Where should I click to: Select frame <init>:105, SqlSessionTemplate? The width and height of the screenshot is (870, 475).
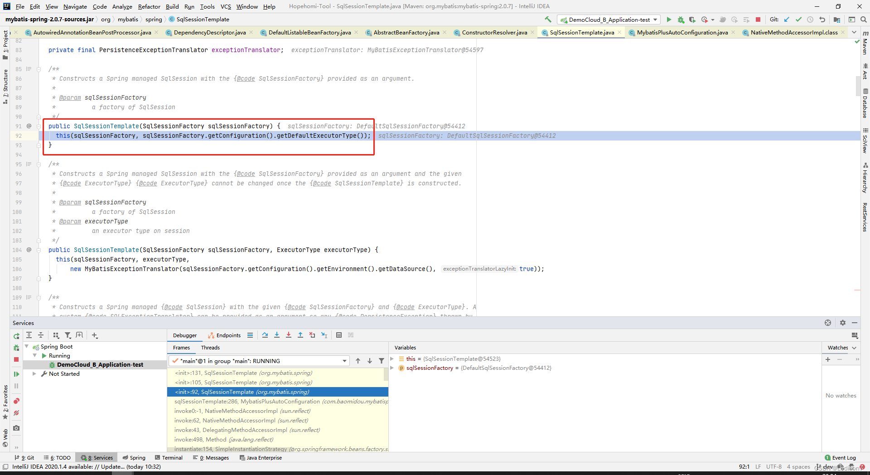(x=278, y=382)
